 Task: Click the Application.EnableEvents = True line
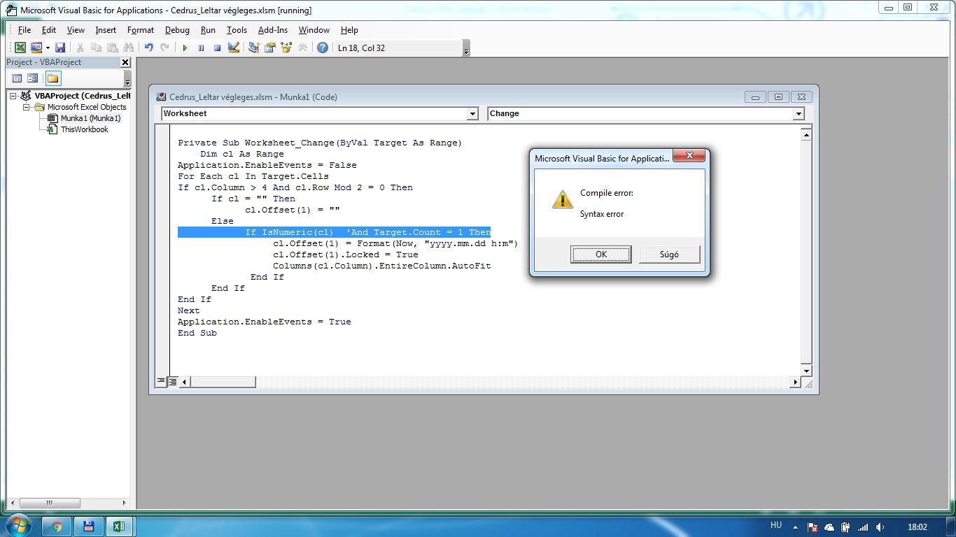tap(265, 322)
